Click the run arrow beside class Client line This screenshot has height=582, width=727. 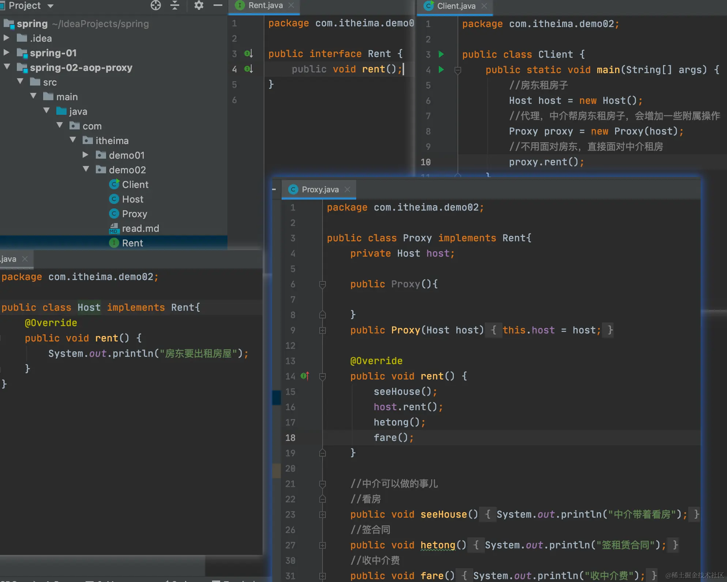(441, 54)
